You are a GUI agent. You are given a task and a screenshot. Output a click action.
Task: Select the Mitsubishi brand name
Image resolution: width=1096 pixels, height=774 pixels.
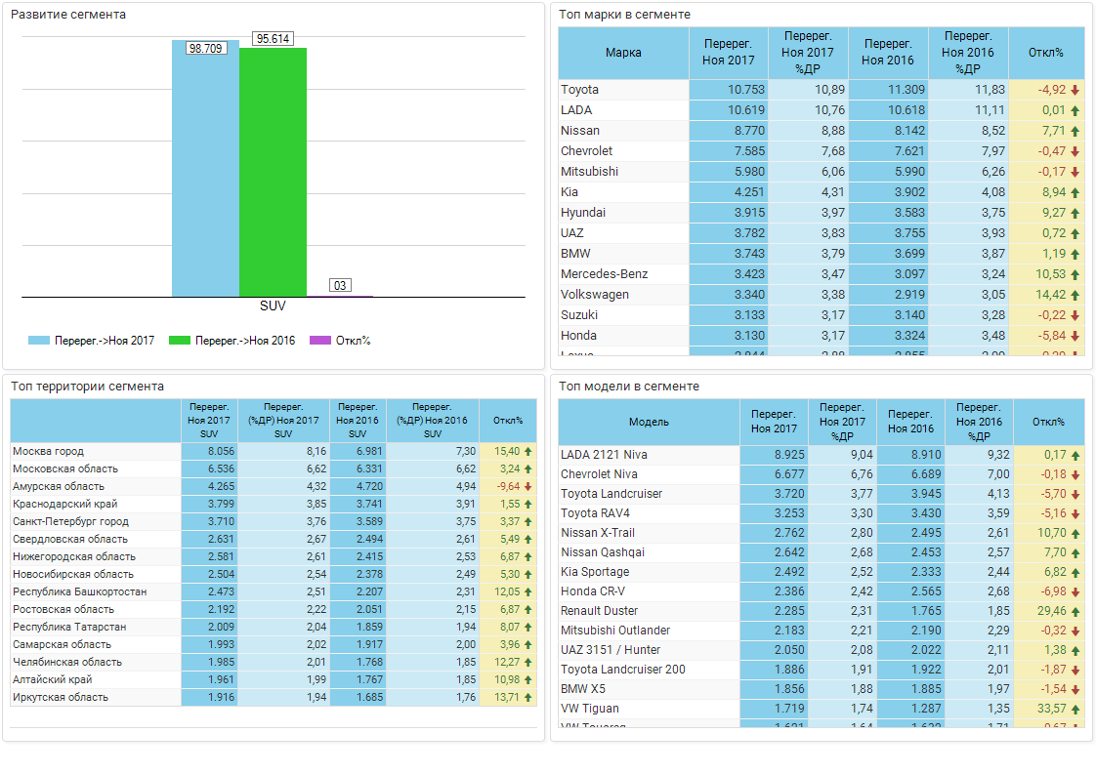[589, 172]
